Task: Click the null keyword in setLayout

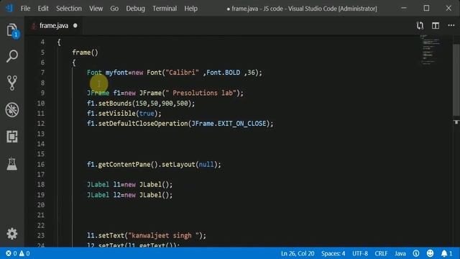Action: (x=206, y=164)
